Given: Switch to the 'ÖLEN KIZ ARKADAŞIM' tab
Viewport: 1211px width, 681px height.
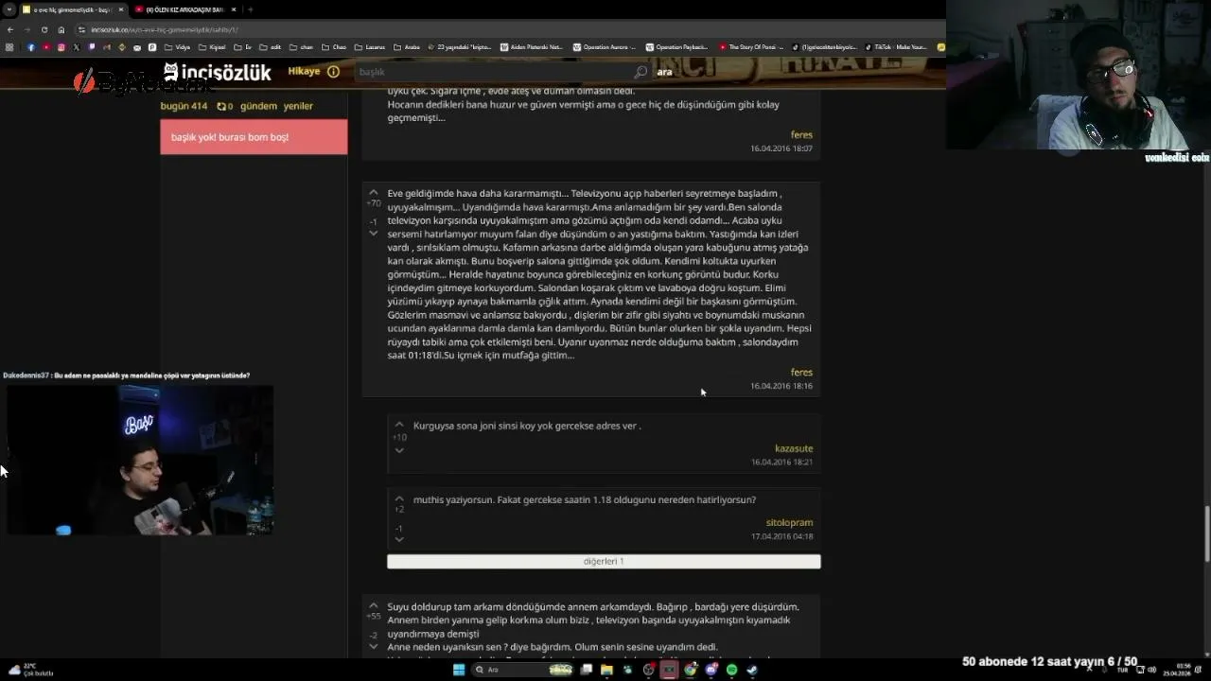Looking at the screenshot, I should coord(185,9).
